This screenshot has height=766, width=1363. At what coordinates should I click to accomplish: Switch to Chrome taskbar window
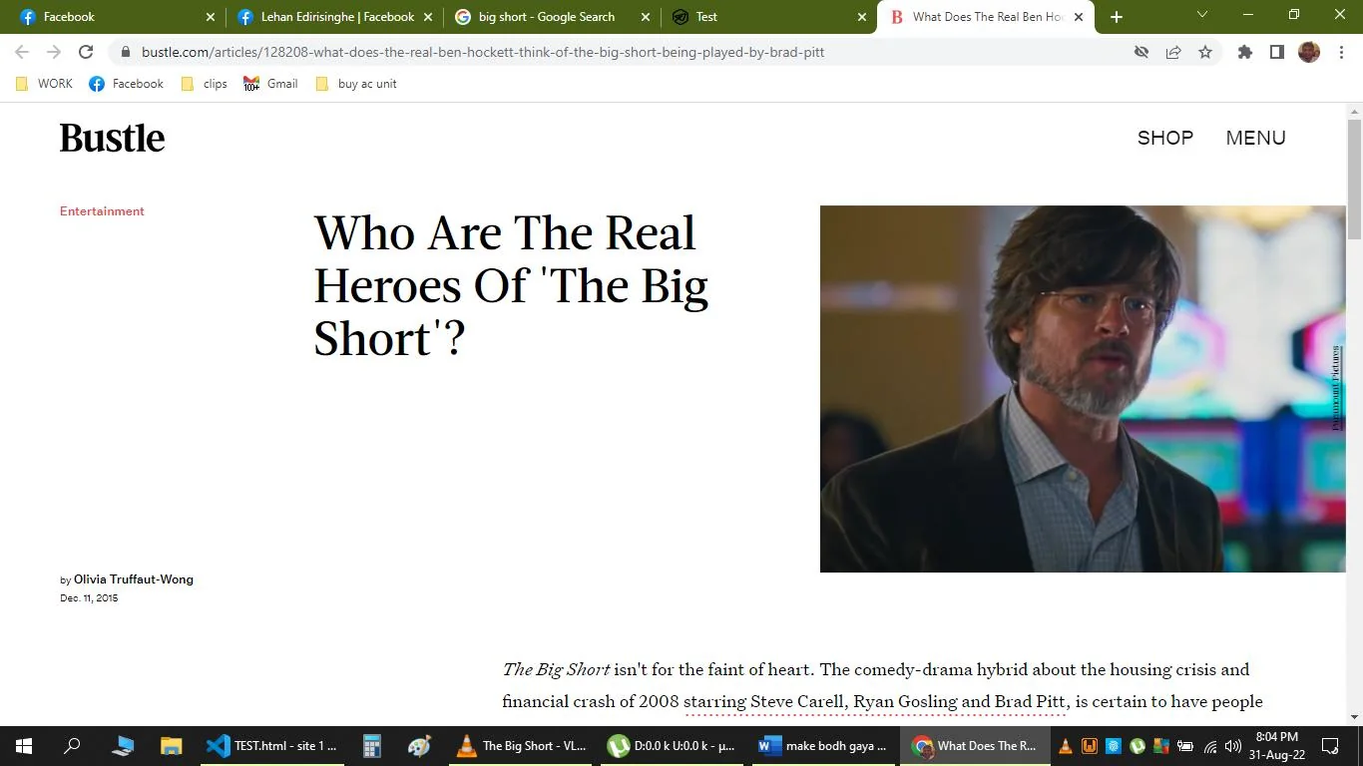point(975,746)
